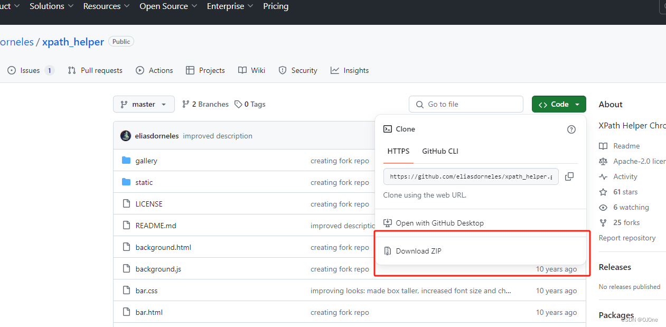Click the Download ZIP archive icon
Image resolution: width=666 pixels, height=327 pixels.
(x=388, y=250)
